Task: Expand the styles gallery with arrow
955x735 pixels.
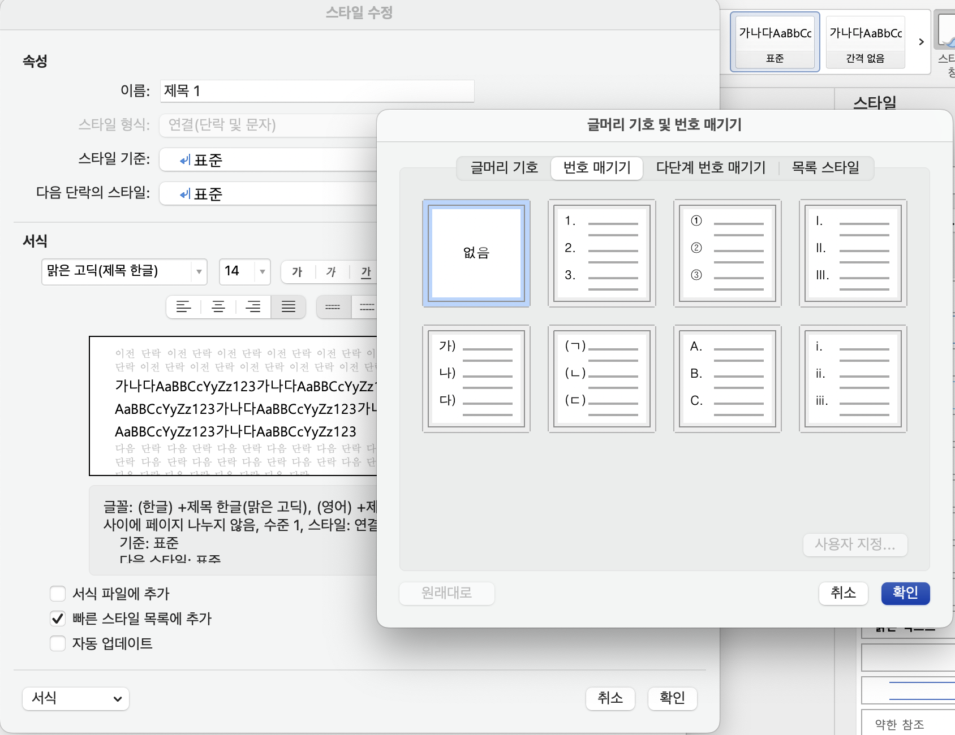Action: (x=921, y=42)
